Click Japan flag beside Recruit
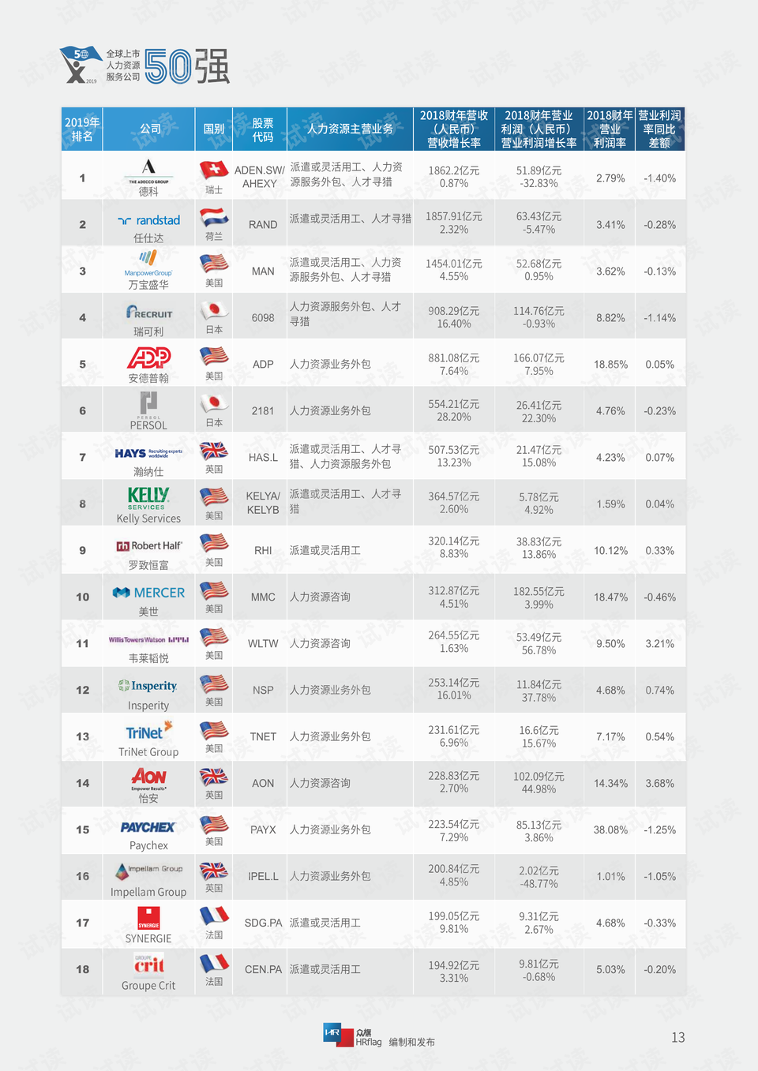The width and height of the screenshot is (758, 1071). pyautogui.click(x=214, y=310)
